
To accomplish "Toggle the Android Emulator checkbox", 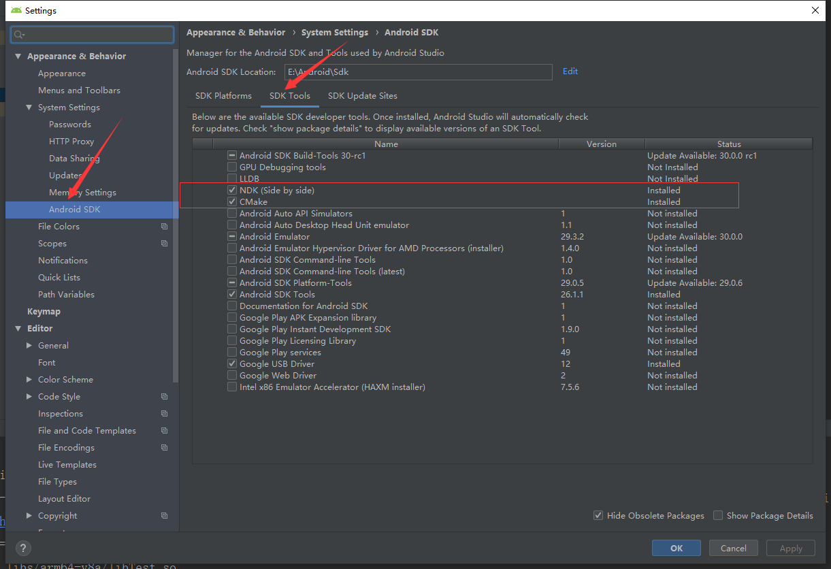I will (x=232, y=237).
